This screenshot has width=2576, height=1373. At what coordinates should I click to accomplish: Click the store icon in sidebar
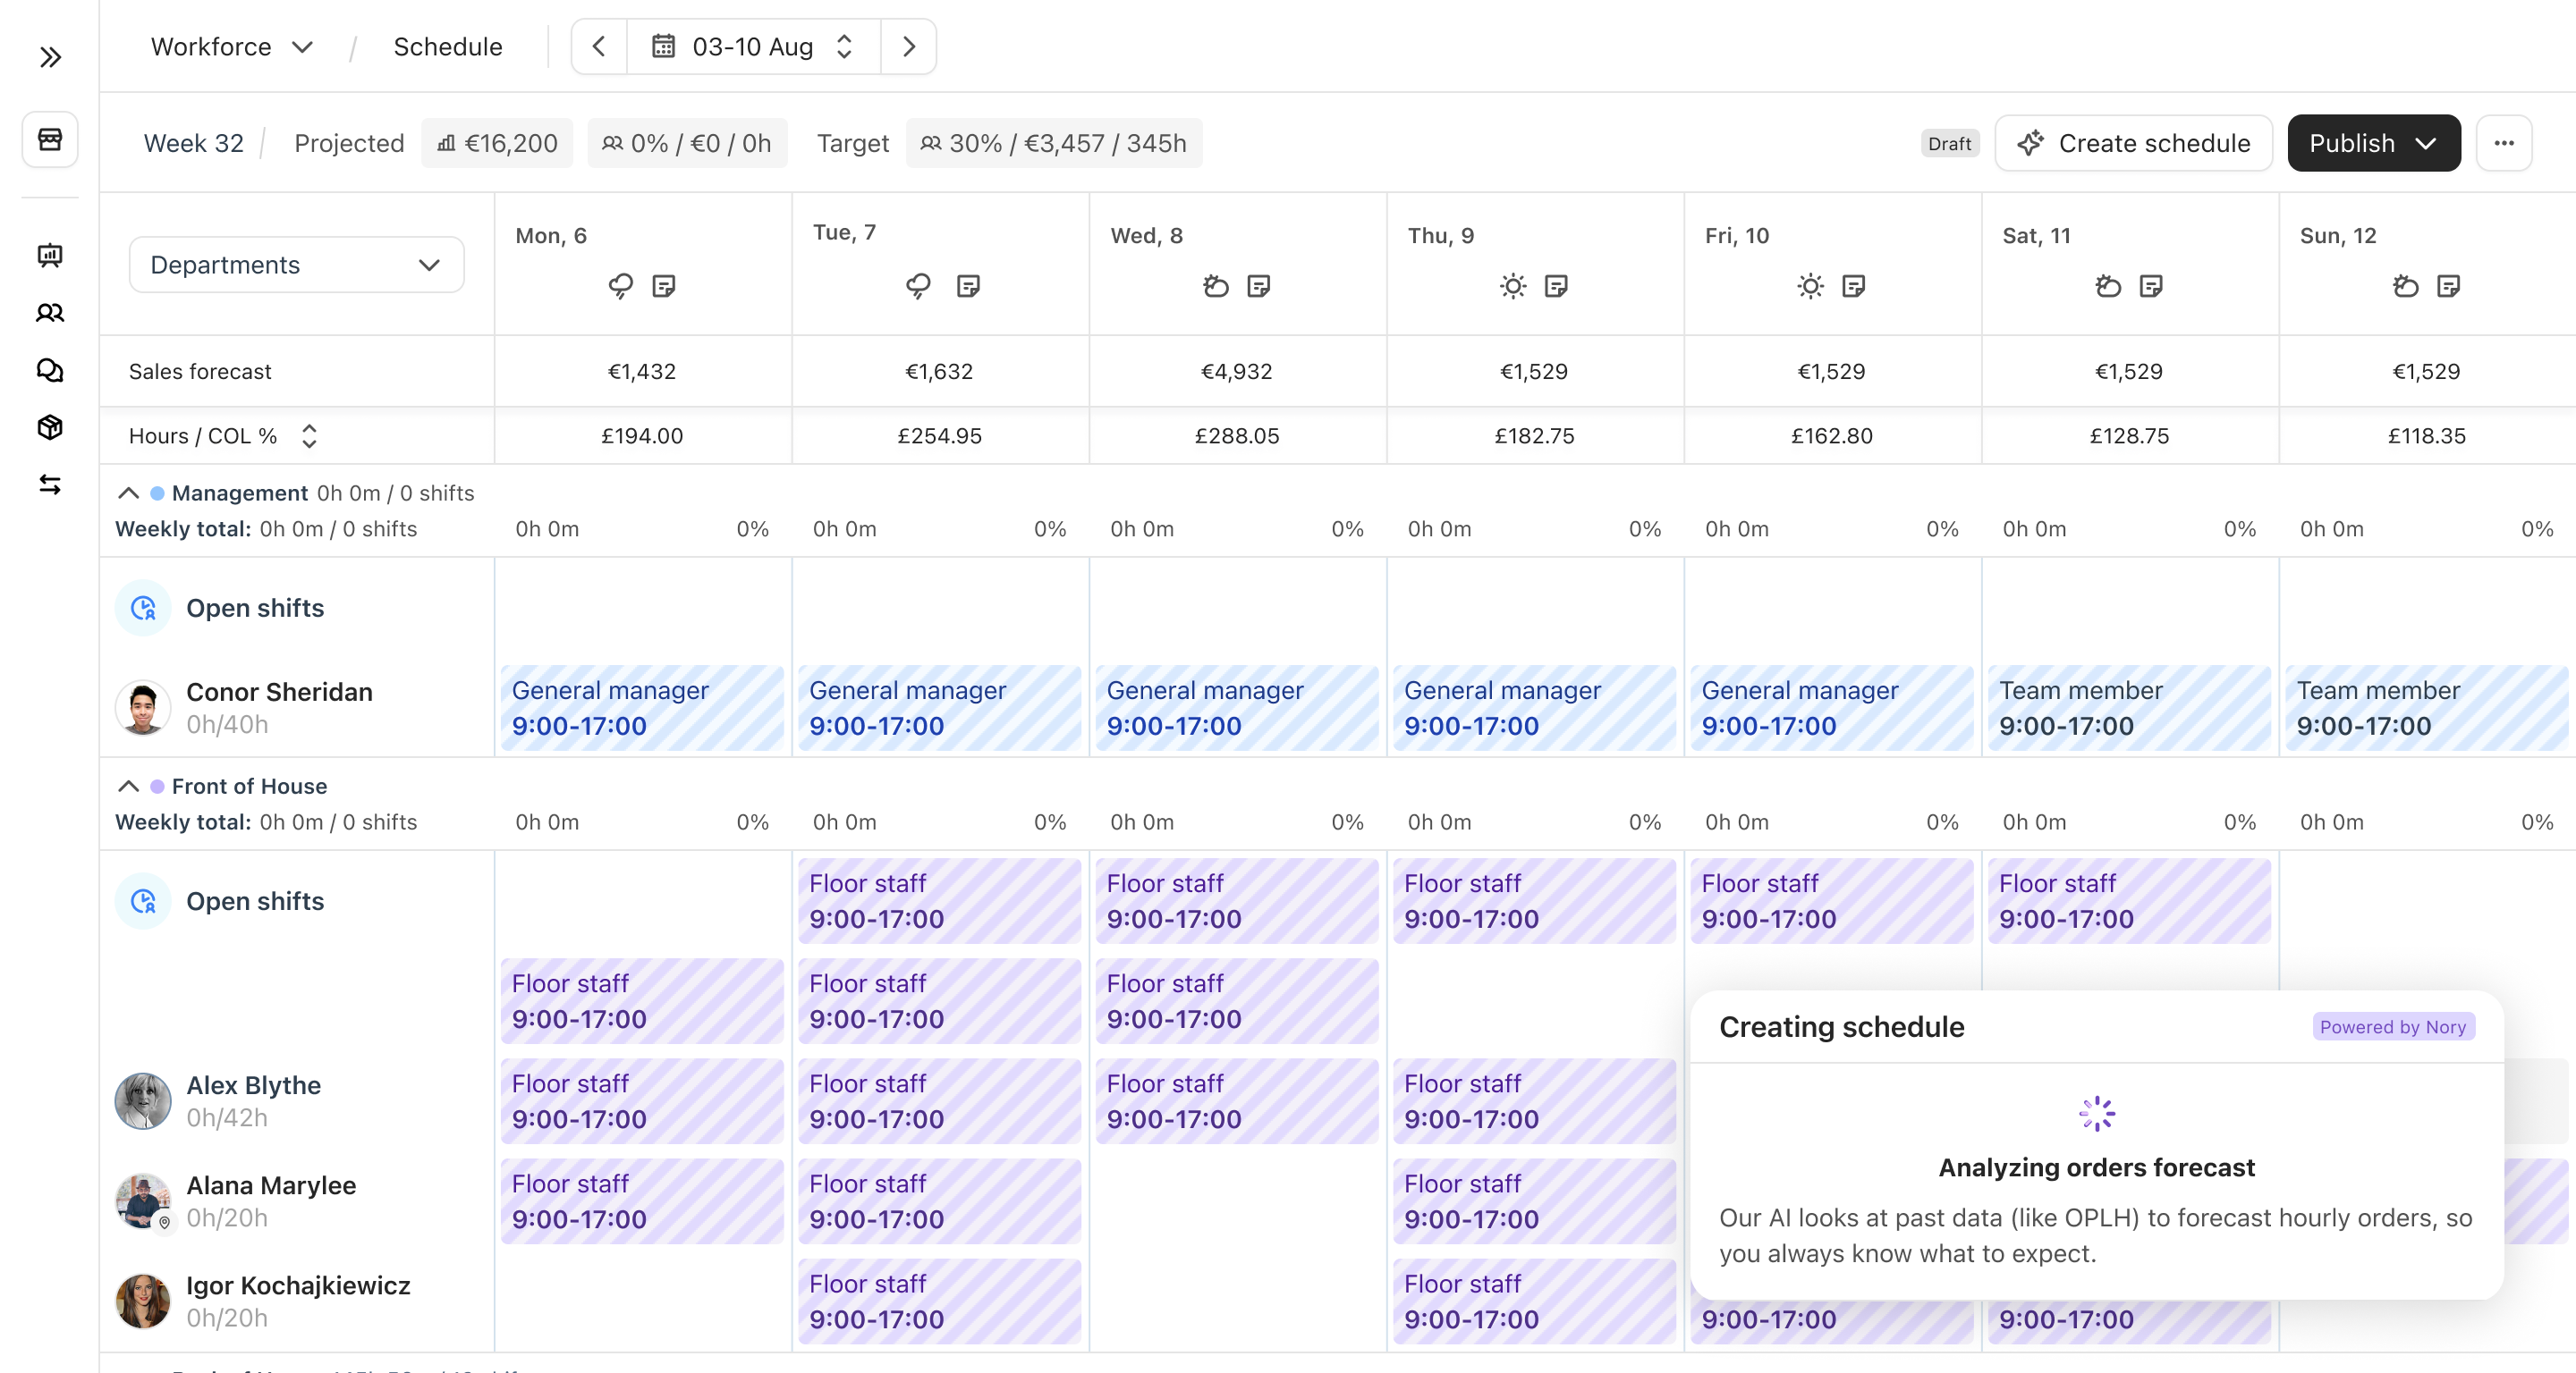tap(50, 139)
